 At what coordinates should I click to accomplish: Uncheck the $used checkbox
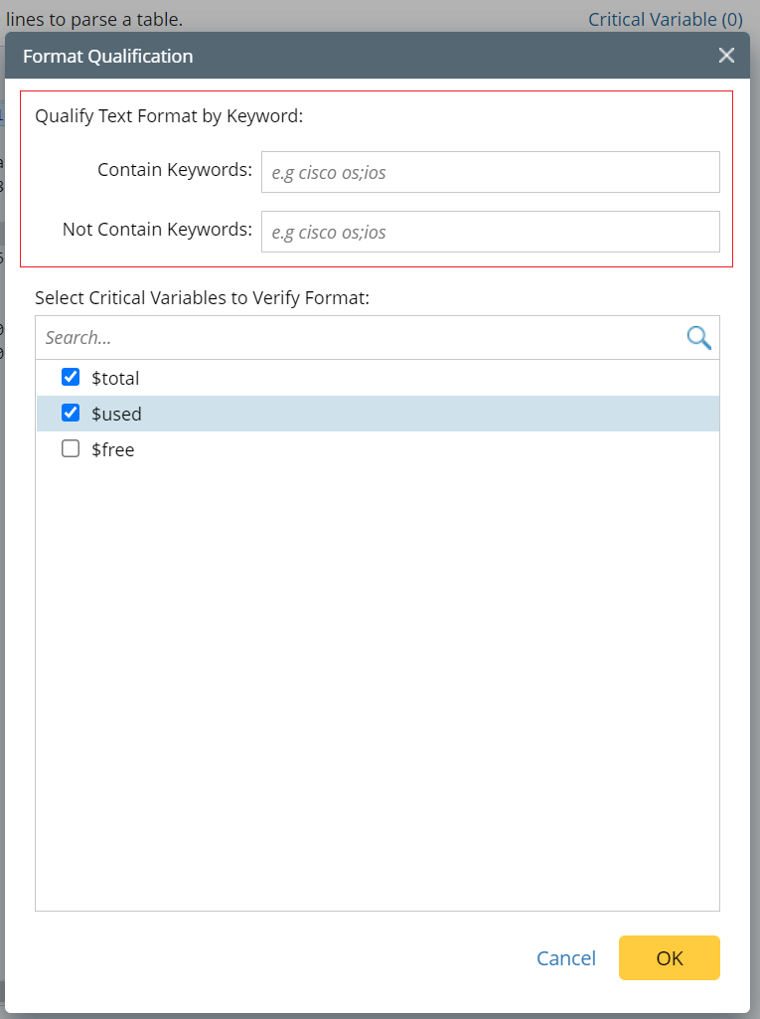(70, 413)
